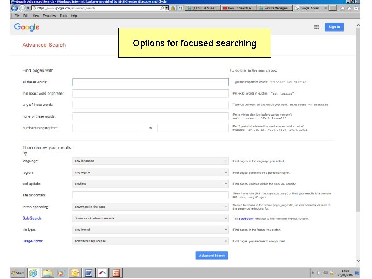Open the address bar history dropdown

pyautogui.click(x=167, y=8)
